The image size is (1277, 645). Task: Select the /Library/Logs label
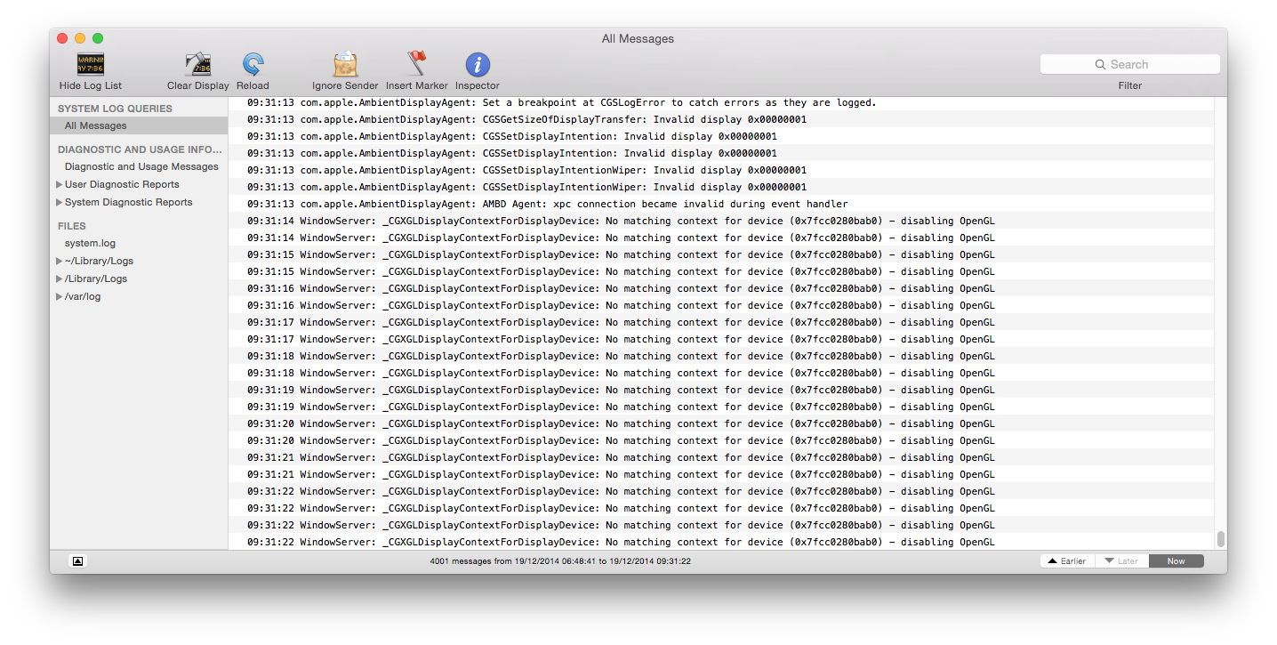pos(96,278)
